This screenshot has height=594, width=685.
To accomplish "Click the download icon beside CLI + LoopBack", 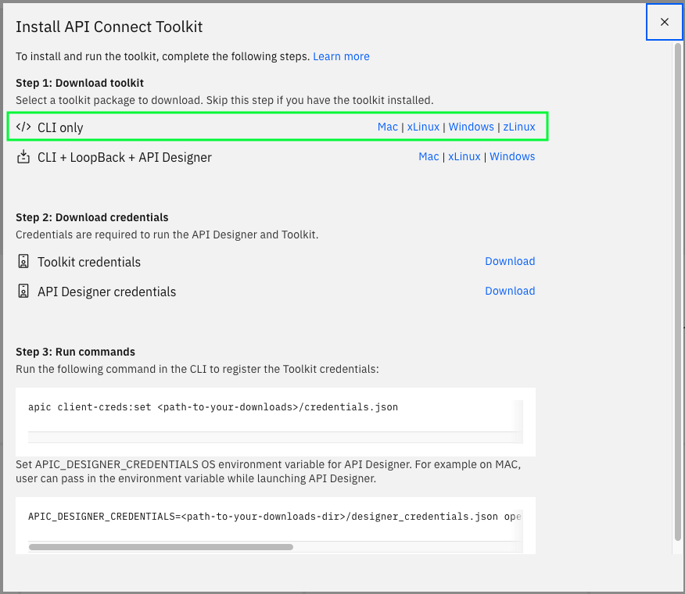I will 23,156.
